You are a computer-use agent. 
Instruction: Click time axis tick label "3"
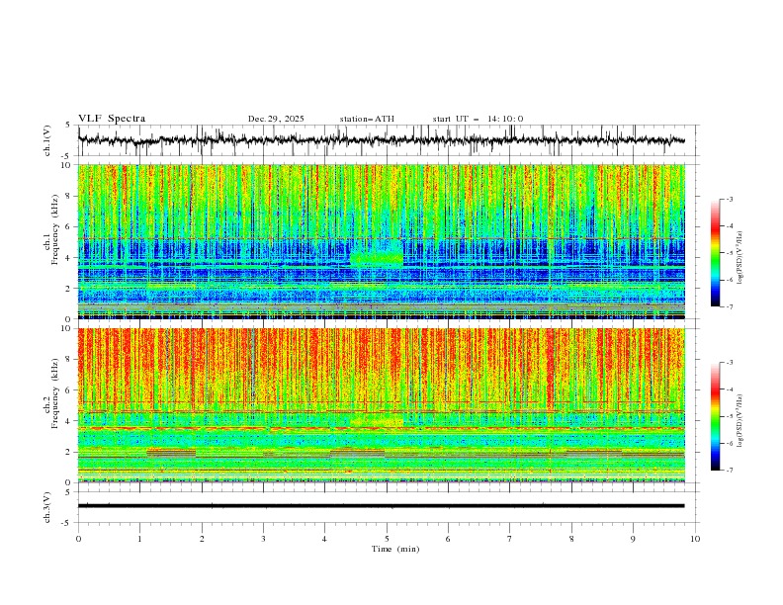tap(263, 539)
